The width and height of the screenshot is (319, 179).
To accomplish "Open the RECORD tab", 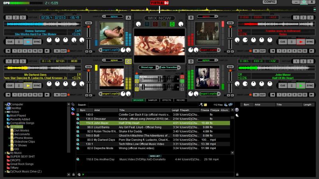I will coord(181,100).
